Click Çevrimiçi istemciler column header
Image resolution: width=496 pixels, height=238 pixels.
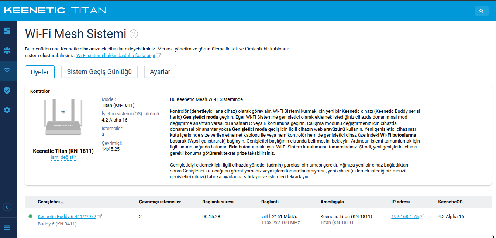click(160, 202)
